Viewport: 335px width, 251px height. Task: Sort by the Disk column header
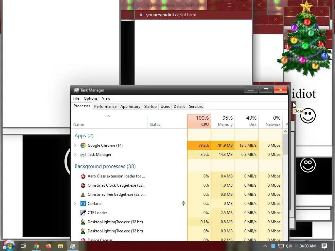[x=247, y=121]
